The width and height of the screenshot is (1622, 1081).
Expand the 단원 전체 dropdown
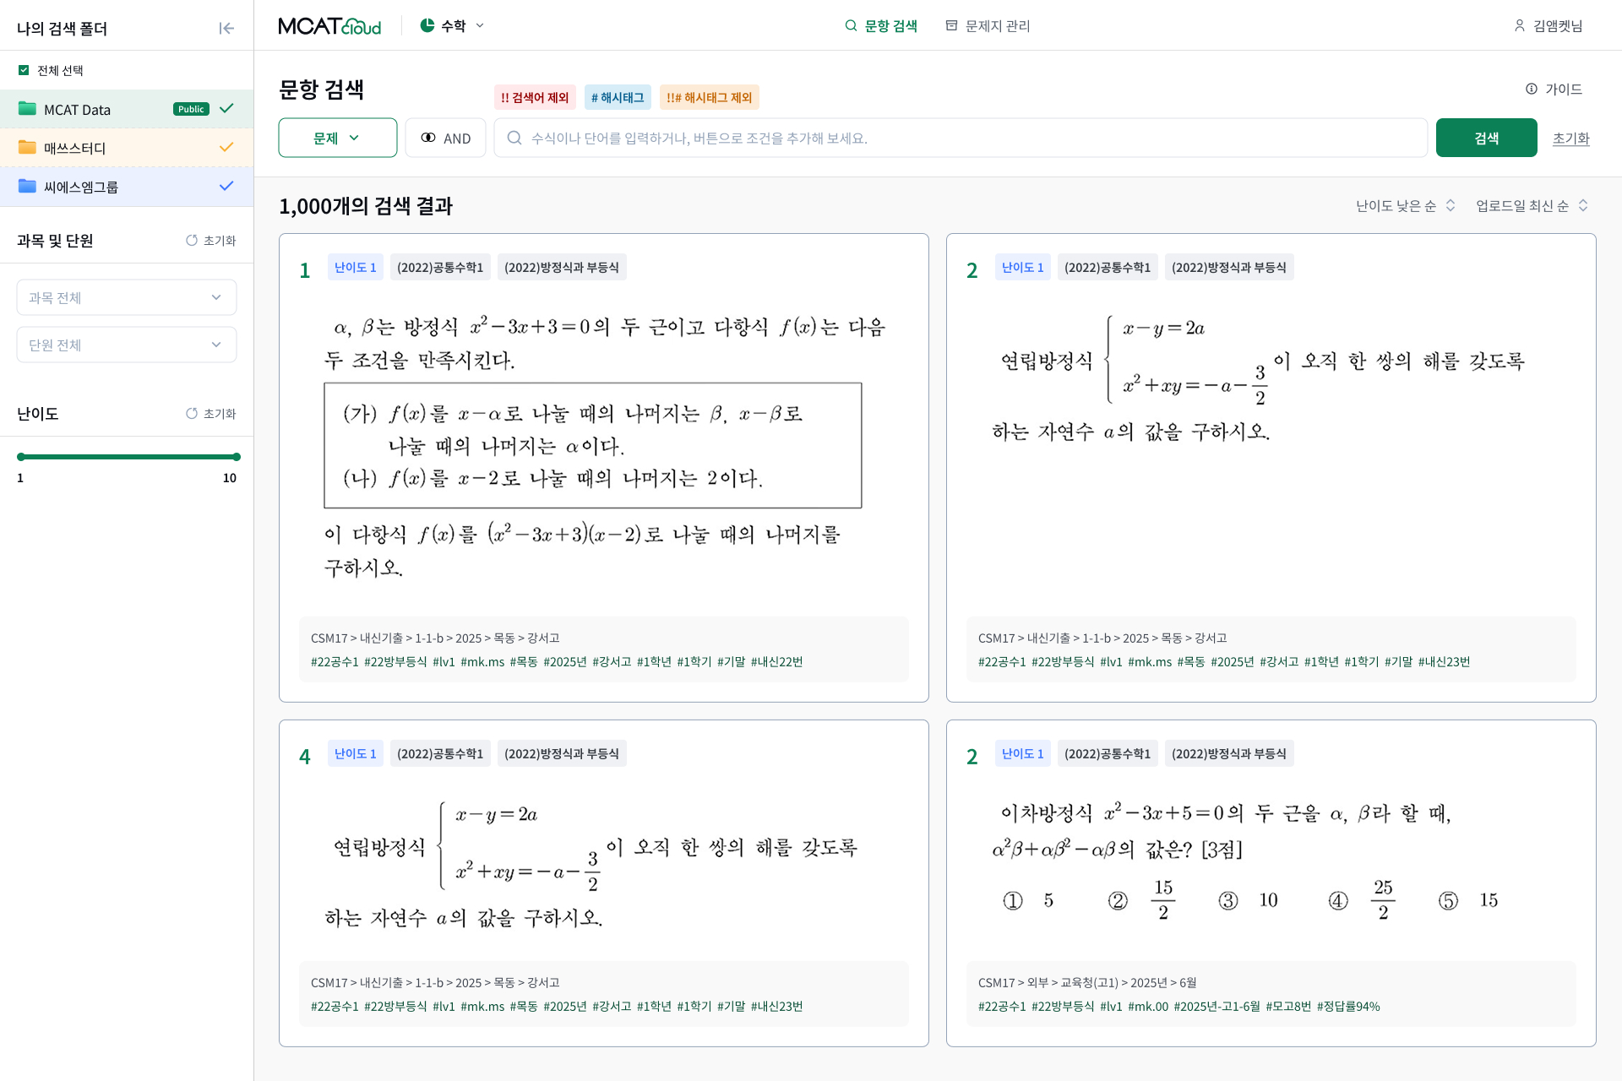(x=127, y=345)
